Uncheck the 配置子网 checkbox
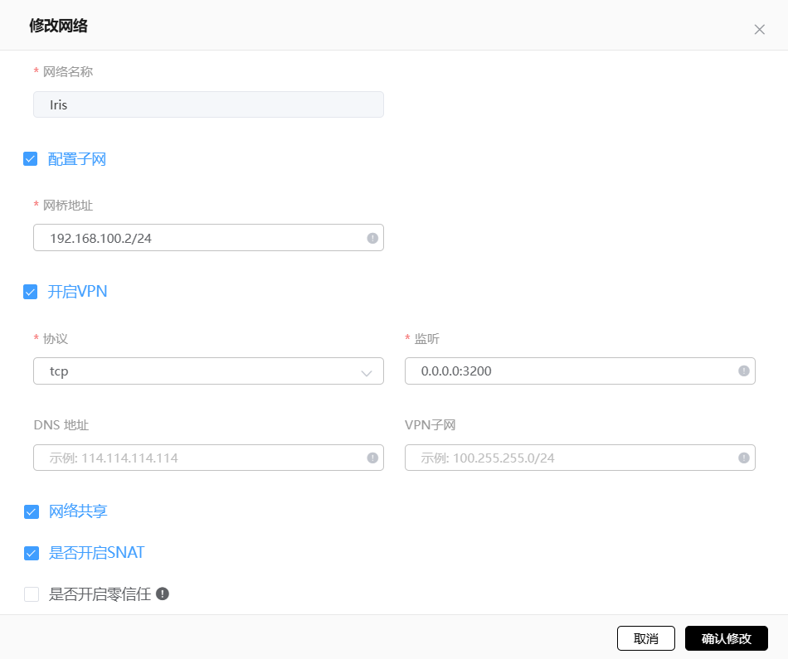 click(31, 159)
